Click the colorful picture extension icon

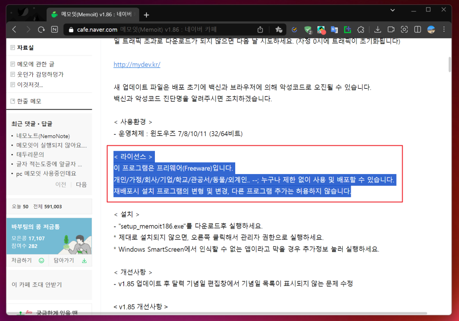pyautogui.click(x=321, y=30)
